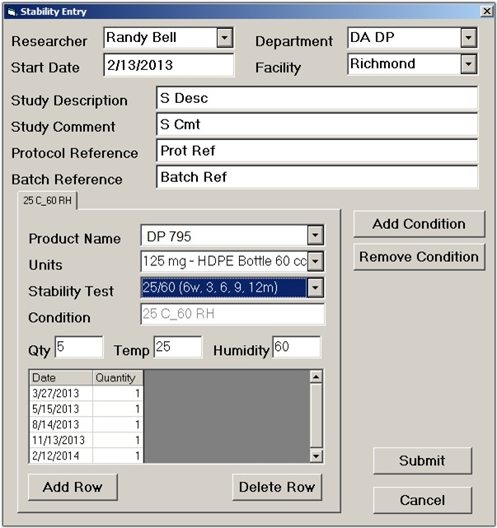Expand the Stability Test dropdown
The image size is (497, 528).
coord(315,287)
